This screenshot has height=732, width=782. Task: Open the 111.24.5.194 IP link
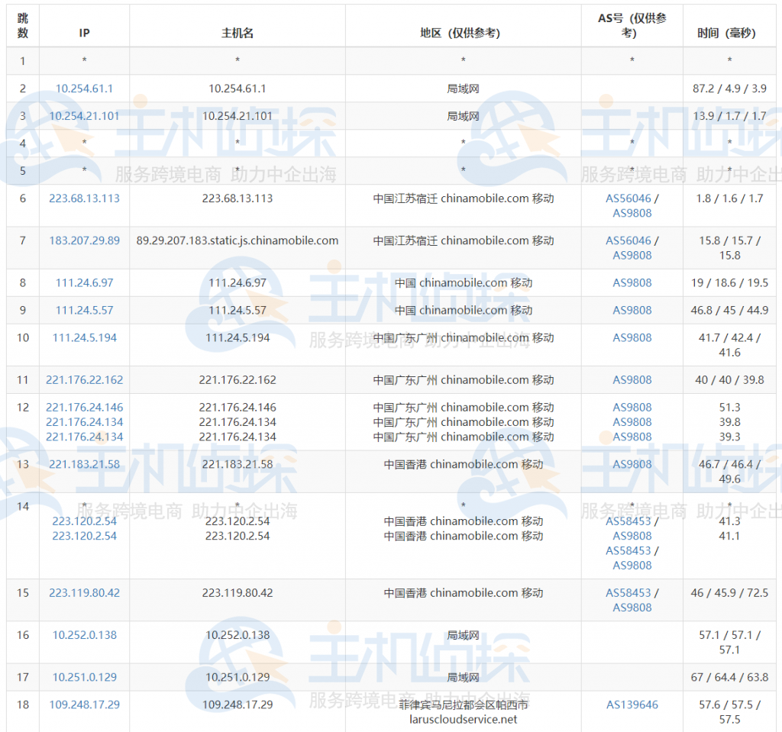click(x=84, y=338)
